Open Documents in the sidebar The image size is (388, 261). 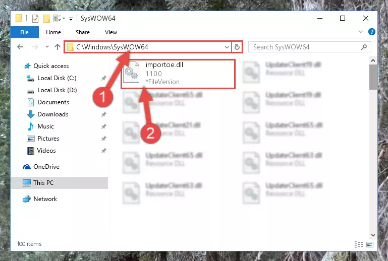point(53,102)
